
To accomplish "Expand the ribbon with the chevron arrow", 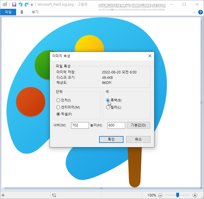I will click(194, 12).
